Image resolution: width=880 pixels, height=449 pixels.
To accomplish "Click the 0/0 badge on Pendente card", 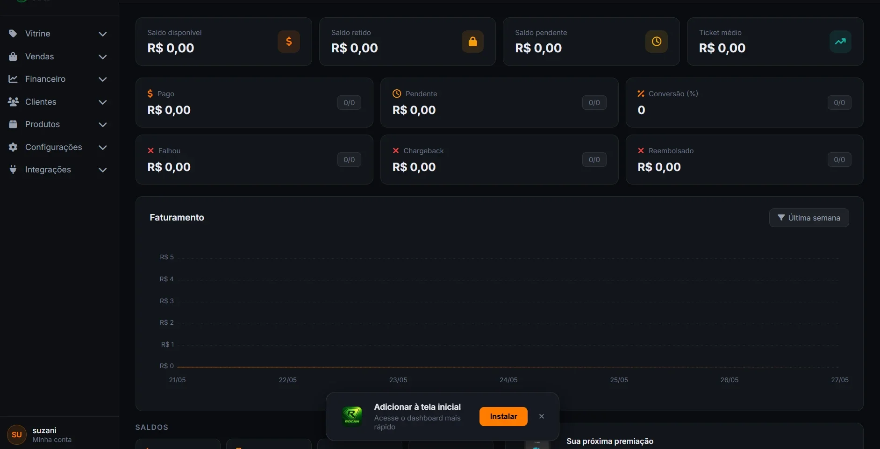I will (x=594, y=103).
